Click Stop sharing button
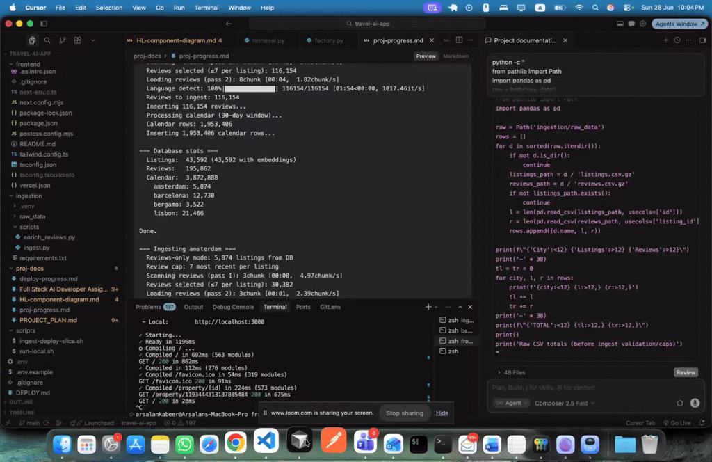 pos(404,413)
